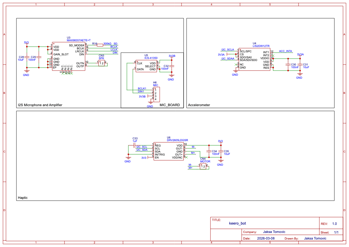Select the CN4 MOTOR connector symbol
Viewport: 349px width, 247px height.
(204, 166)
